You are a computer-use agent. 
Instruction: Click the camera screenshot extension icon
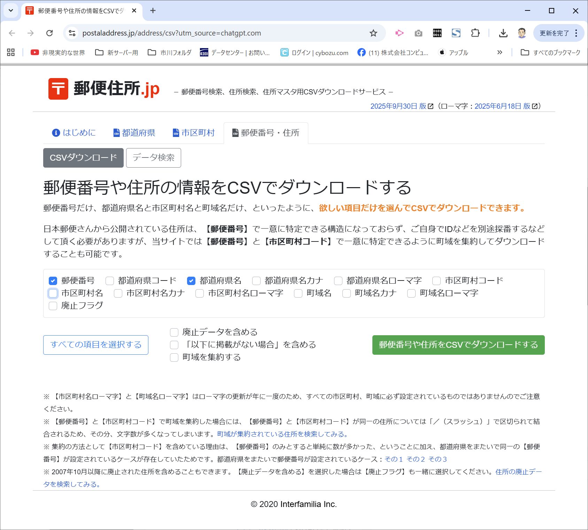click(x=418, y=33)
